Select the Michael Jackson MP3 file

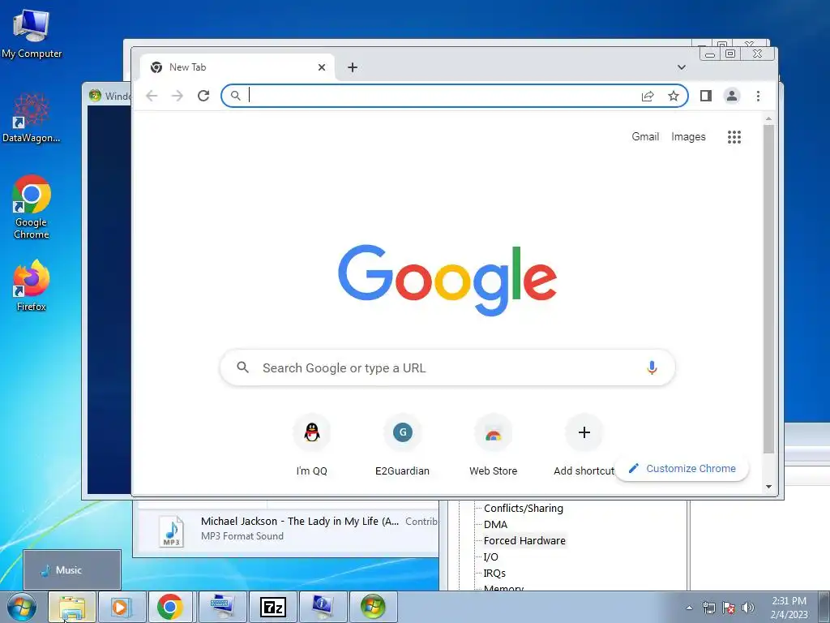pyautogui.click(x=288, y=529)
